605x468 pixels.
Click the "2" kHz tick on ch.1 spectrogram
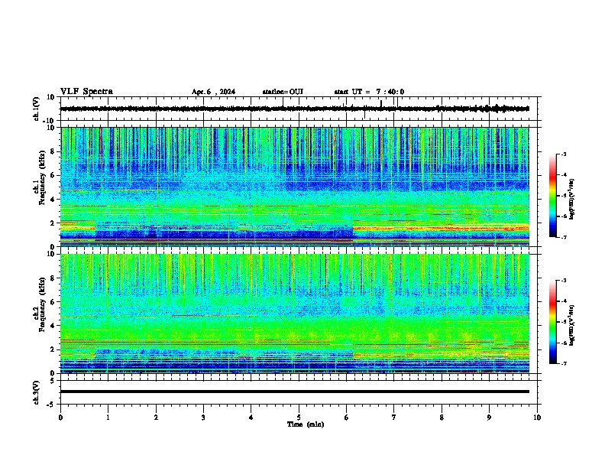click(53, 223)
